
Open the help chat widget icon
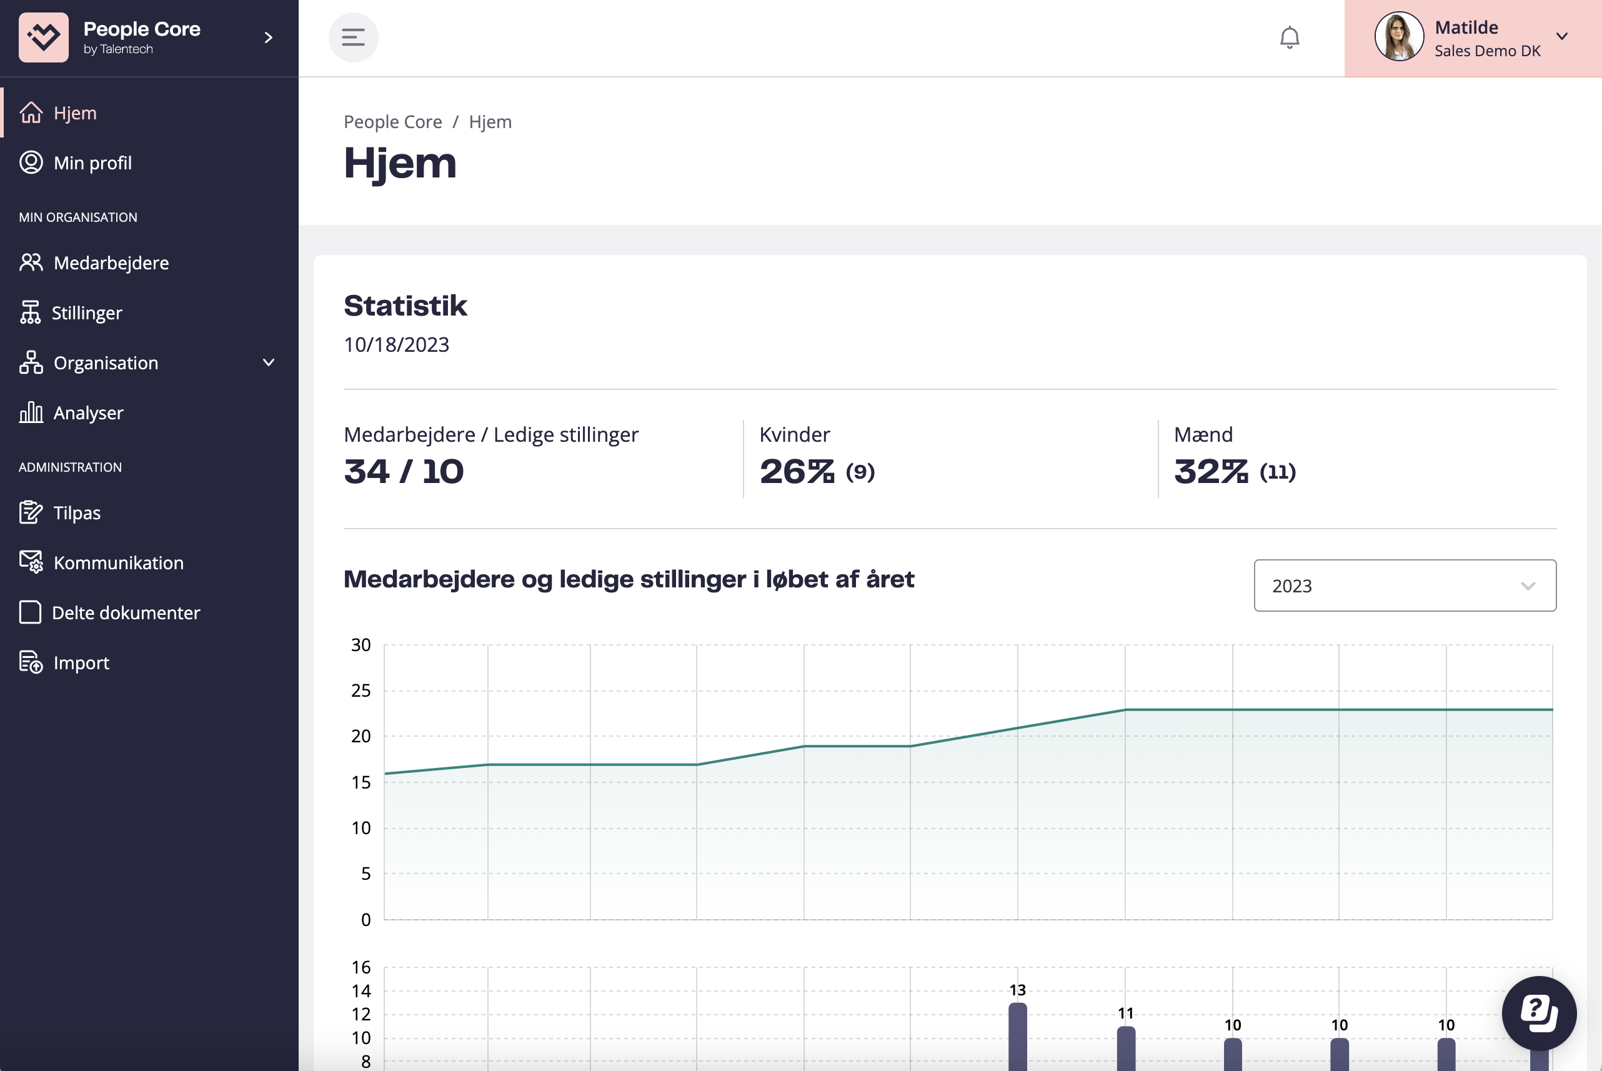point(1538,1012)
